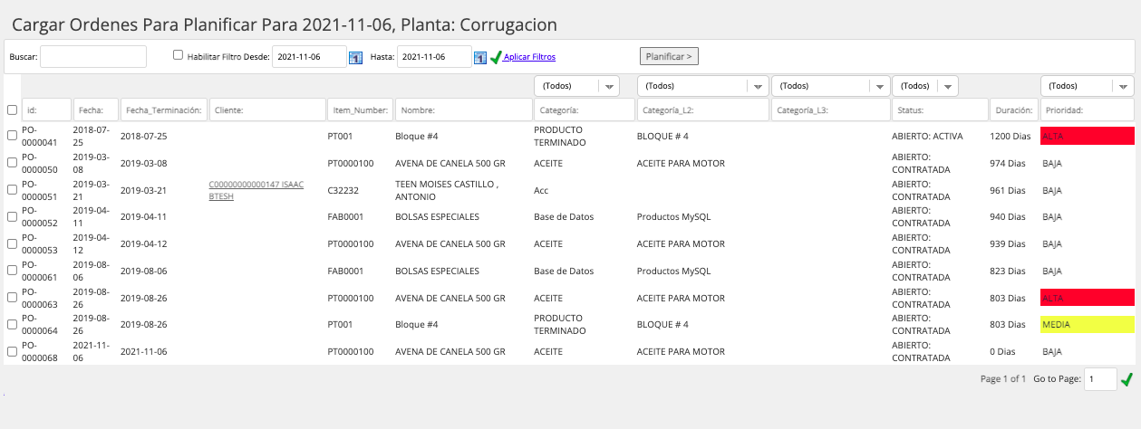Click the 1200 Dias duration cell
This screenshot has width=1141, height=429.
tap(1010, 136)
